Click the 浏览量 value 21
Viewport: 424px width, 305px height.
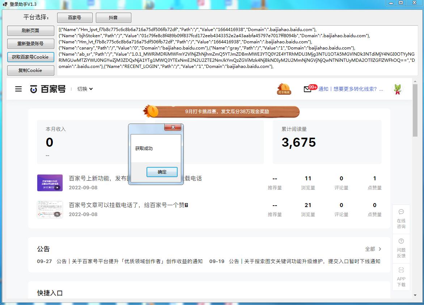pos(308,205)
